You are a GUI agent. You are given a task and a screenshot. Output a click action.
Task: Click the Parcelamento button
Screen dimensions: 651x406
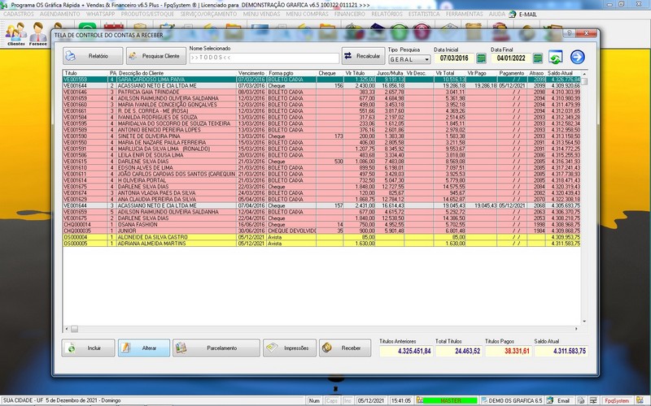(216, 348)
